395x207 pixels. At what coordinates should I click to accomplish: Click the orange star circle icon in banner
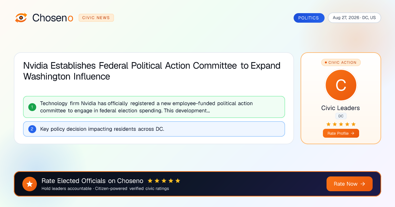click(x=30, y=184)
